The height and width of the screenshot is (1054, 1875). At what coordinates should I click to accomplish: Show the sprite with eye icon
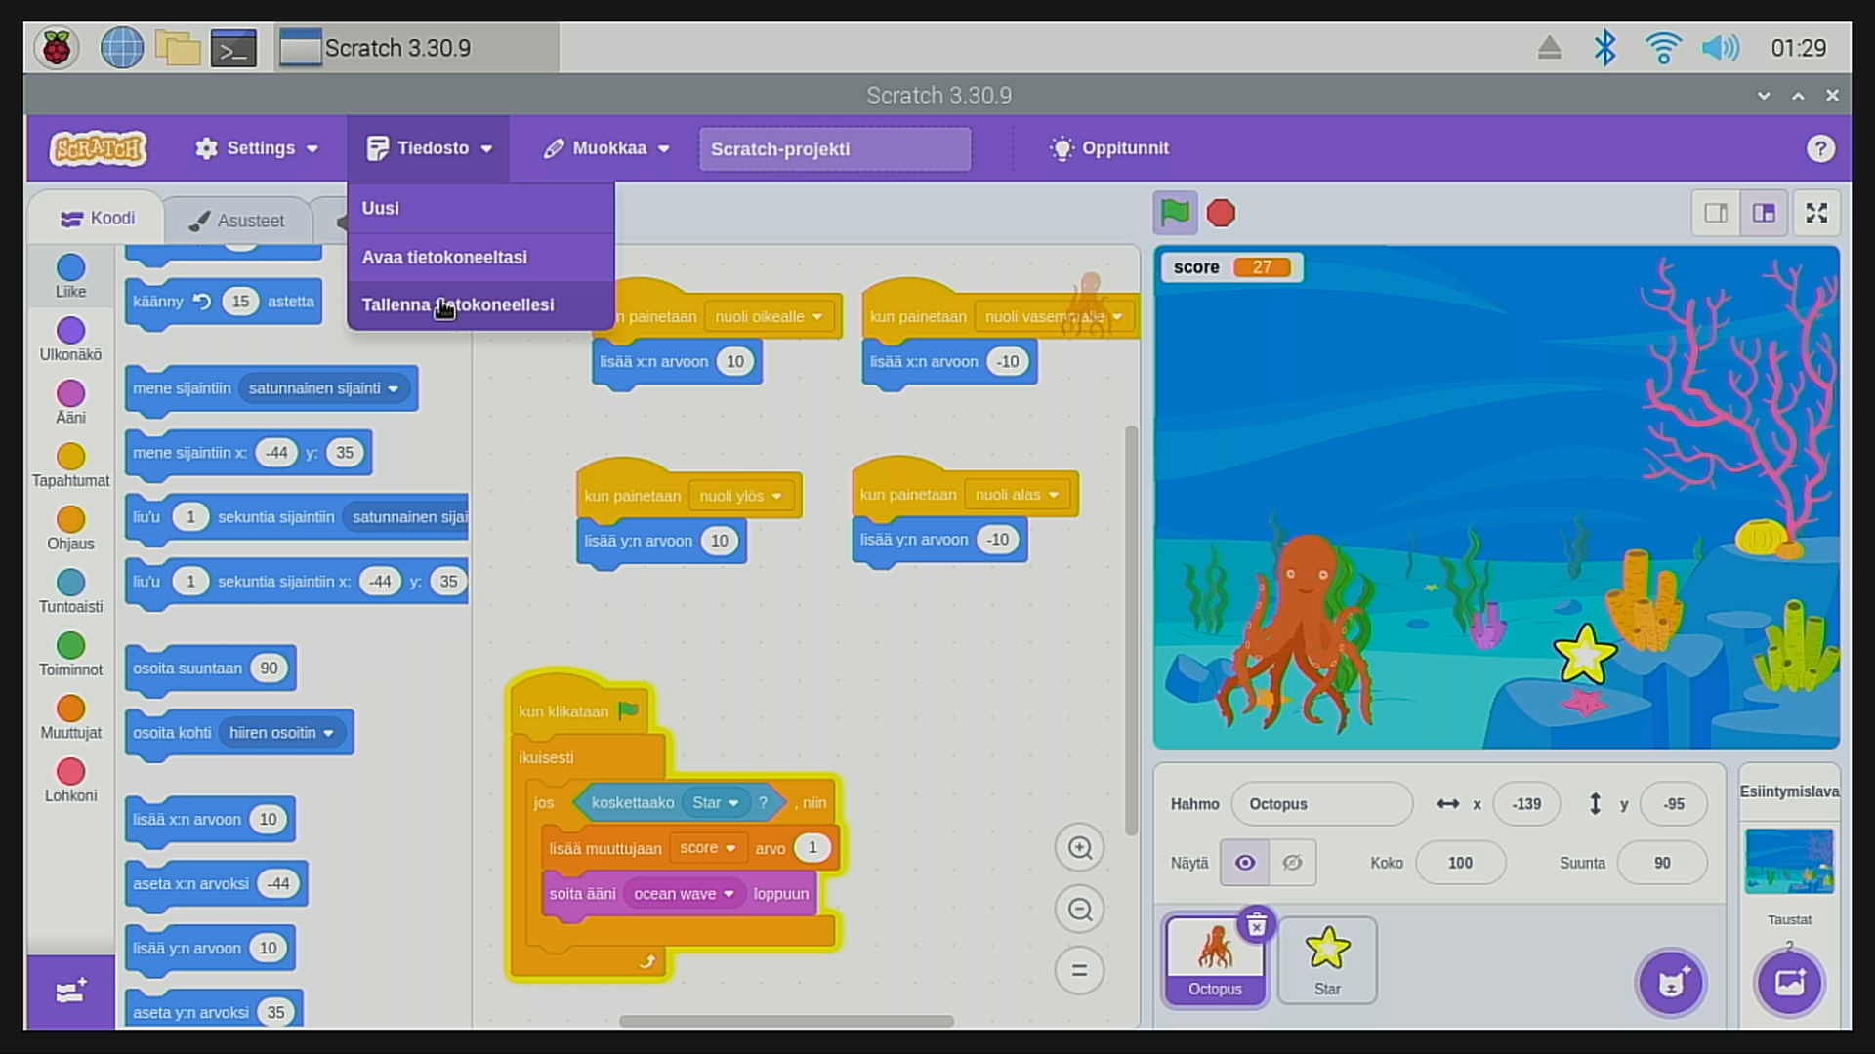[x=1244, y=863]
